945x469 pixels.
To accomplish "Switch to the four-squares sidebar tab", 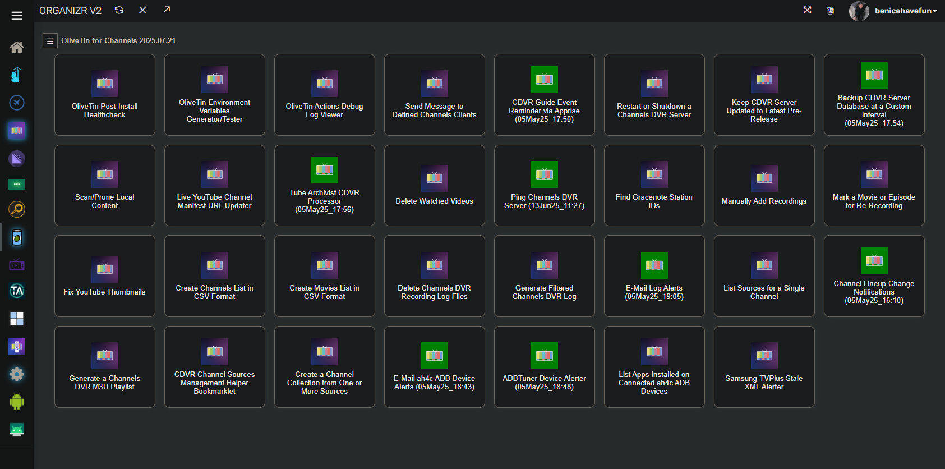I will pos(17,319).
